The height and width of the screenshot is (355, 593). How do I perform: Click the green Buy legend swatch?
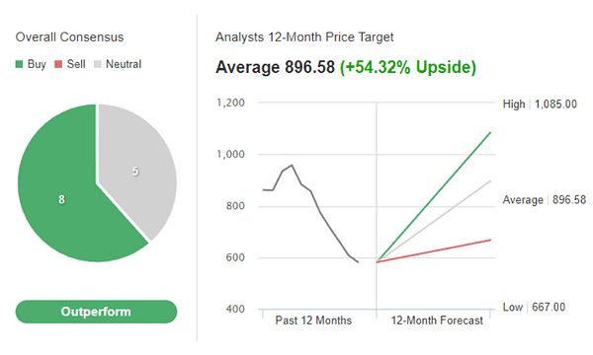(x=19, y=64)
